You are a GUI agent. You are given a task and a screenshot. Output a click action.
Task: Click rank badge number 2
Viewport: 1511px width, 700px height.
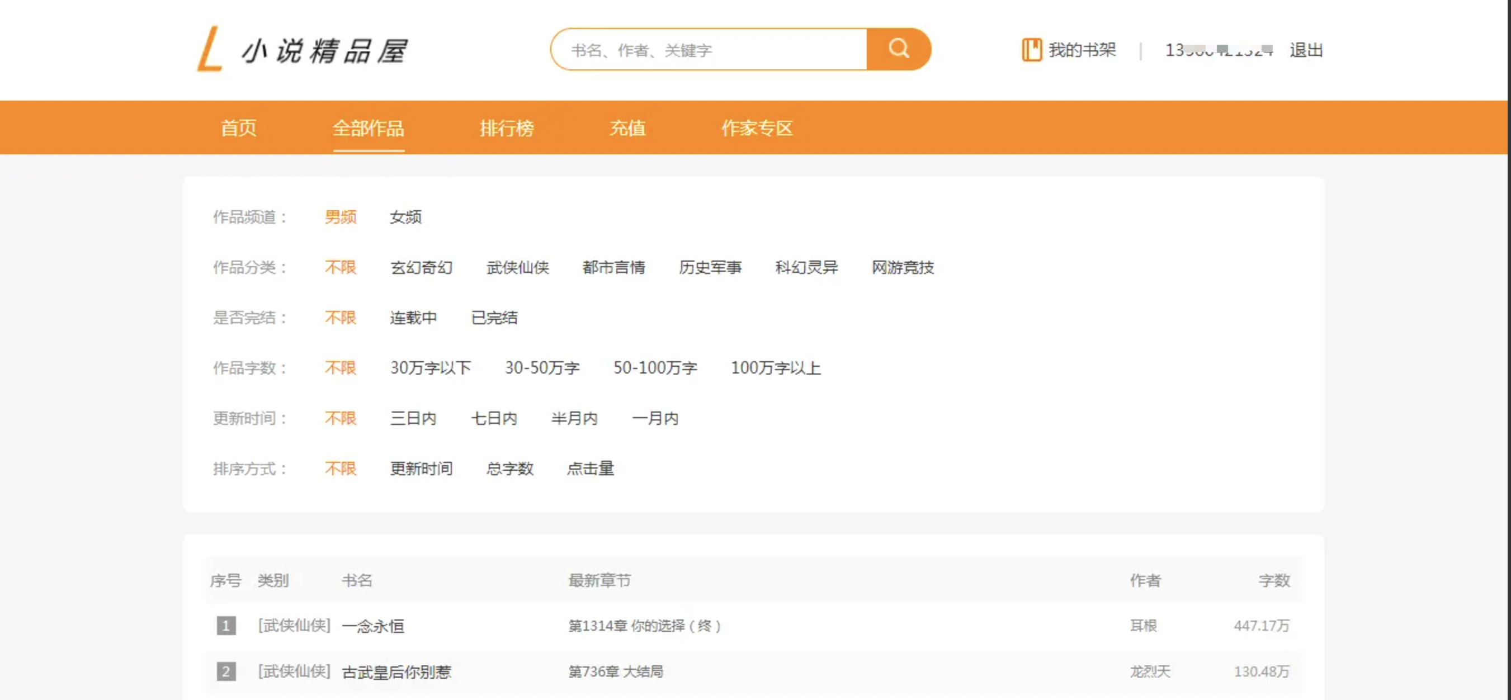coord(226,672)
